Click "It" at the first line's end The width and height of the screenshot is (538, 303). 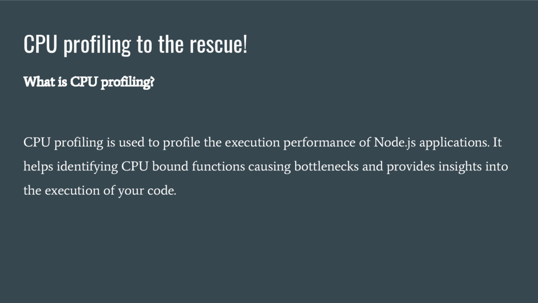[x=497, y=143]
